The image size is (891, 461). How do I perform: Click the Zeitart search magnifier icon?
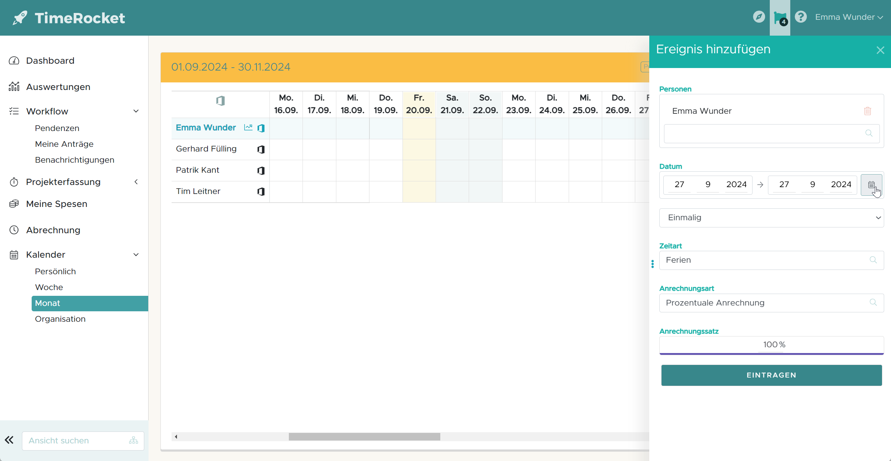(x=873, y=260)
